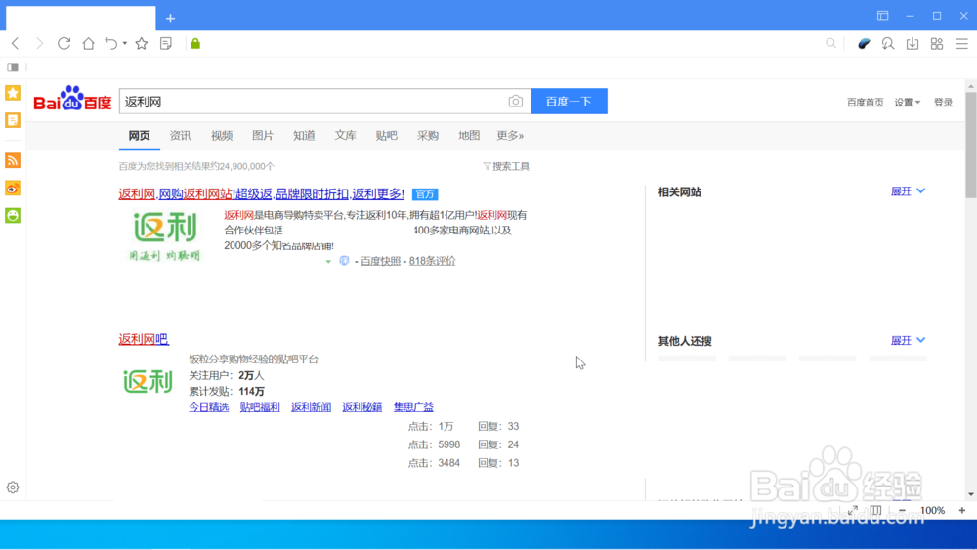Expand the green arrow under first result

(x=328, y=261)
